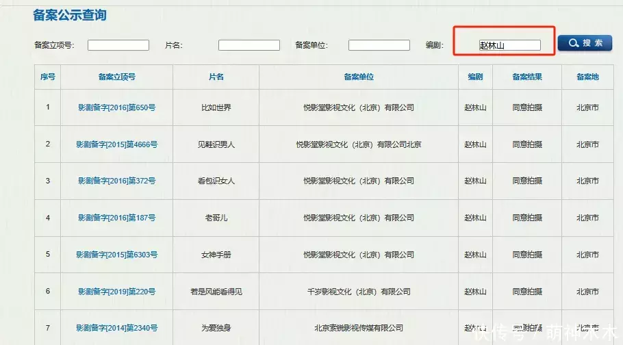Open link 影剧备字[2016]第650号
Image resolution: width=623 pixels, height=345 pixels.
coord(116,107)
